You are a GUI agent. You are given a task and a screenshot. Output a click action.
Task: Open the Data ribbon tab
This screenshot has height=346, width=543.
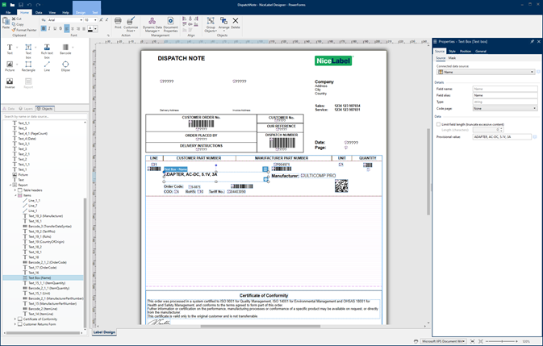(39, 13)
